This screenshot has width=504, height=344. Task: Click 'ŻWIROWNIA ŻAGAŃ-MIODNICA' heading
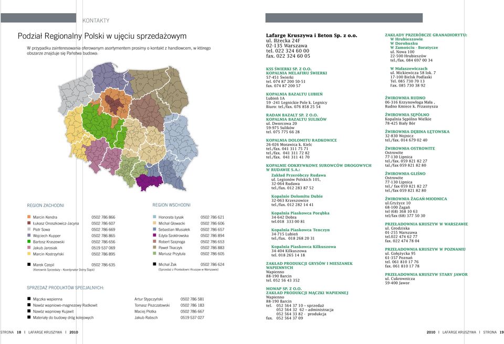(416, 199)
